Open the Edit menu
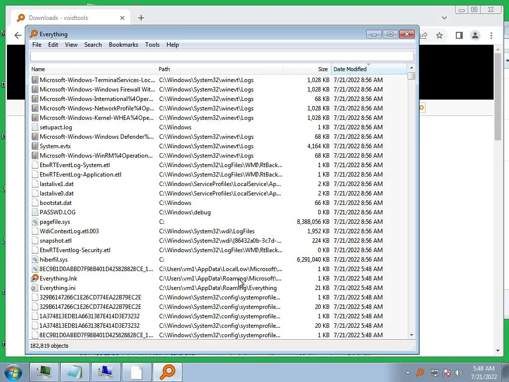509x382 pixels. coord(53,45)
